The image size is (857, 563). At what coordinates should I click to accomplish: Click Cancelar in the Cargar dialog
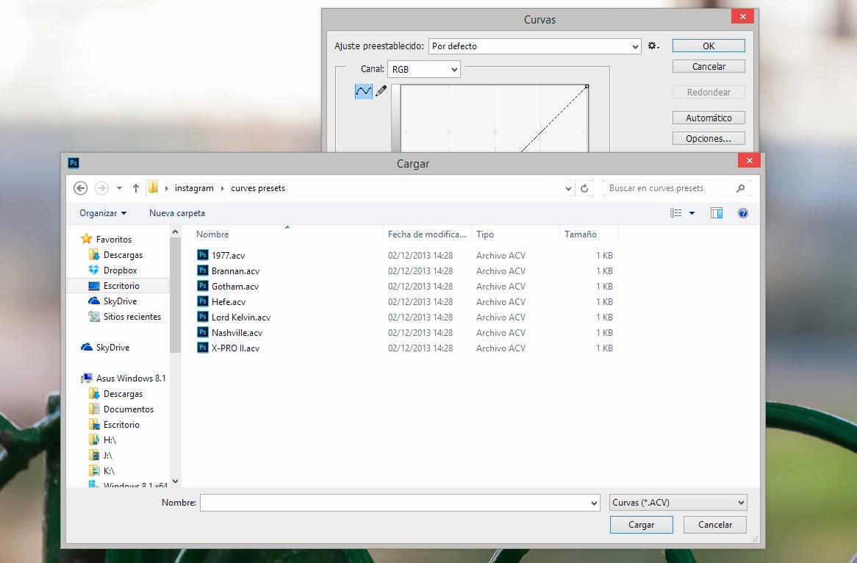[715, 525]
